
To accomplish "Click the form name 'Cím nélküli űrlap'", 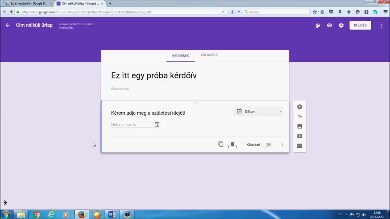I will [34, 25].
